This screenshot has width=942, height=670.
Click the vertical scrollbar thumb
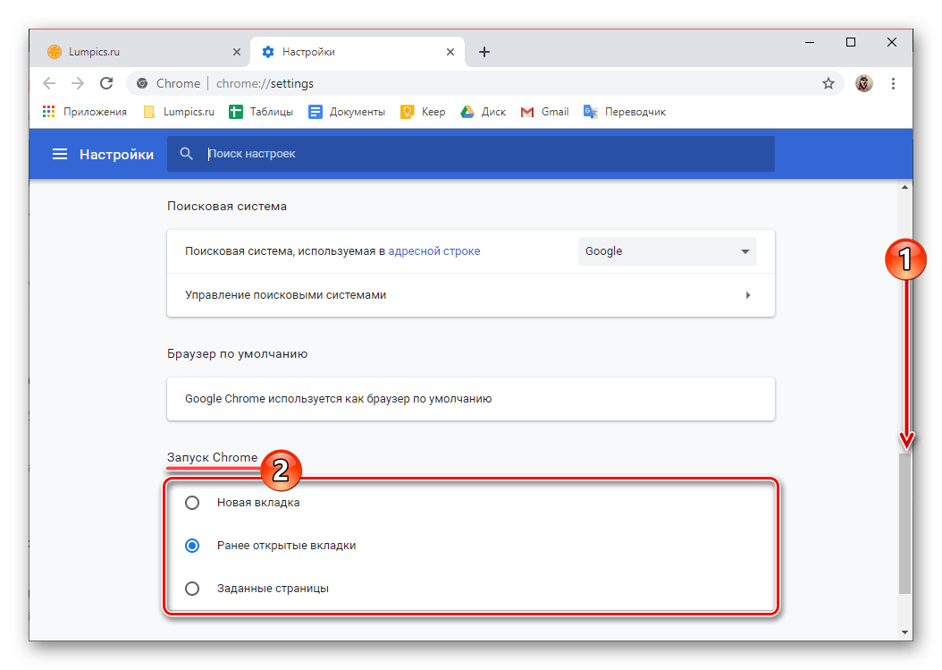click(904, 523)
